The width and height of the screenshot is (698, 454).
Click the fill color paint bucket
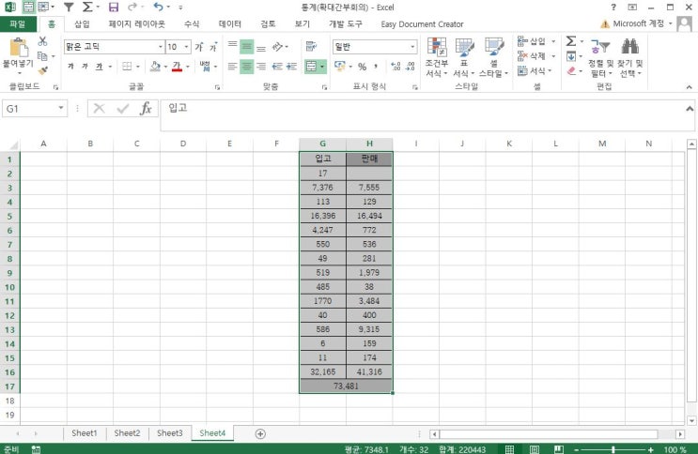coord(155,67)
